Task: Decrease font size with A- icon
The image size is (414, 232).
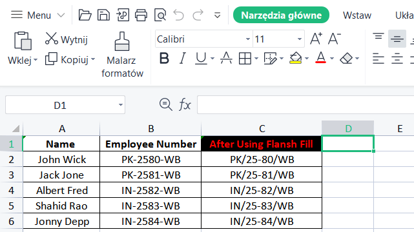Action: tap(335, 39)
